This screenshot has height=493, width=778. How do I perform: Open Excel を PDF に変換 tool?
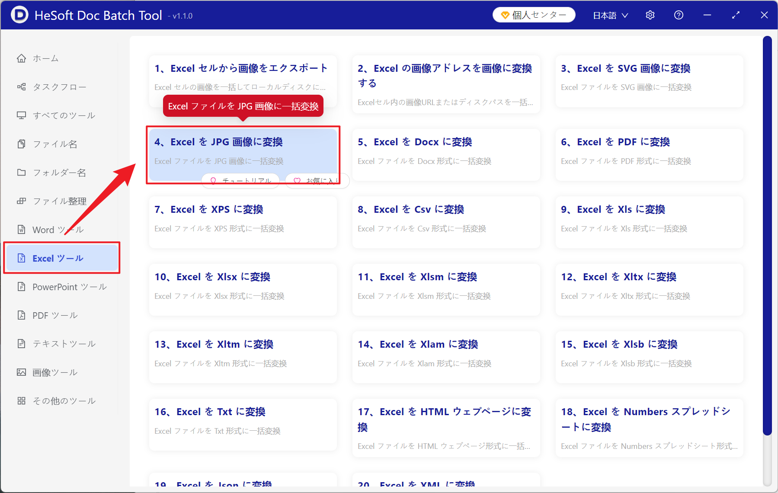(x=650, y=155)
